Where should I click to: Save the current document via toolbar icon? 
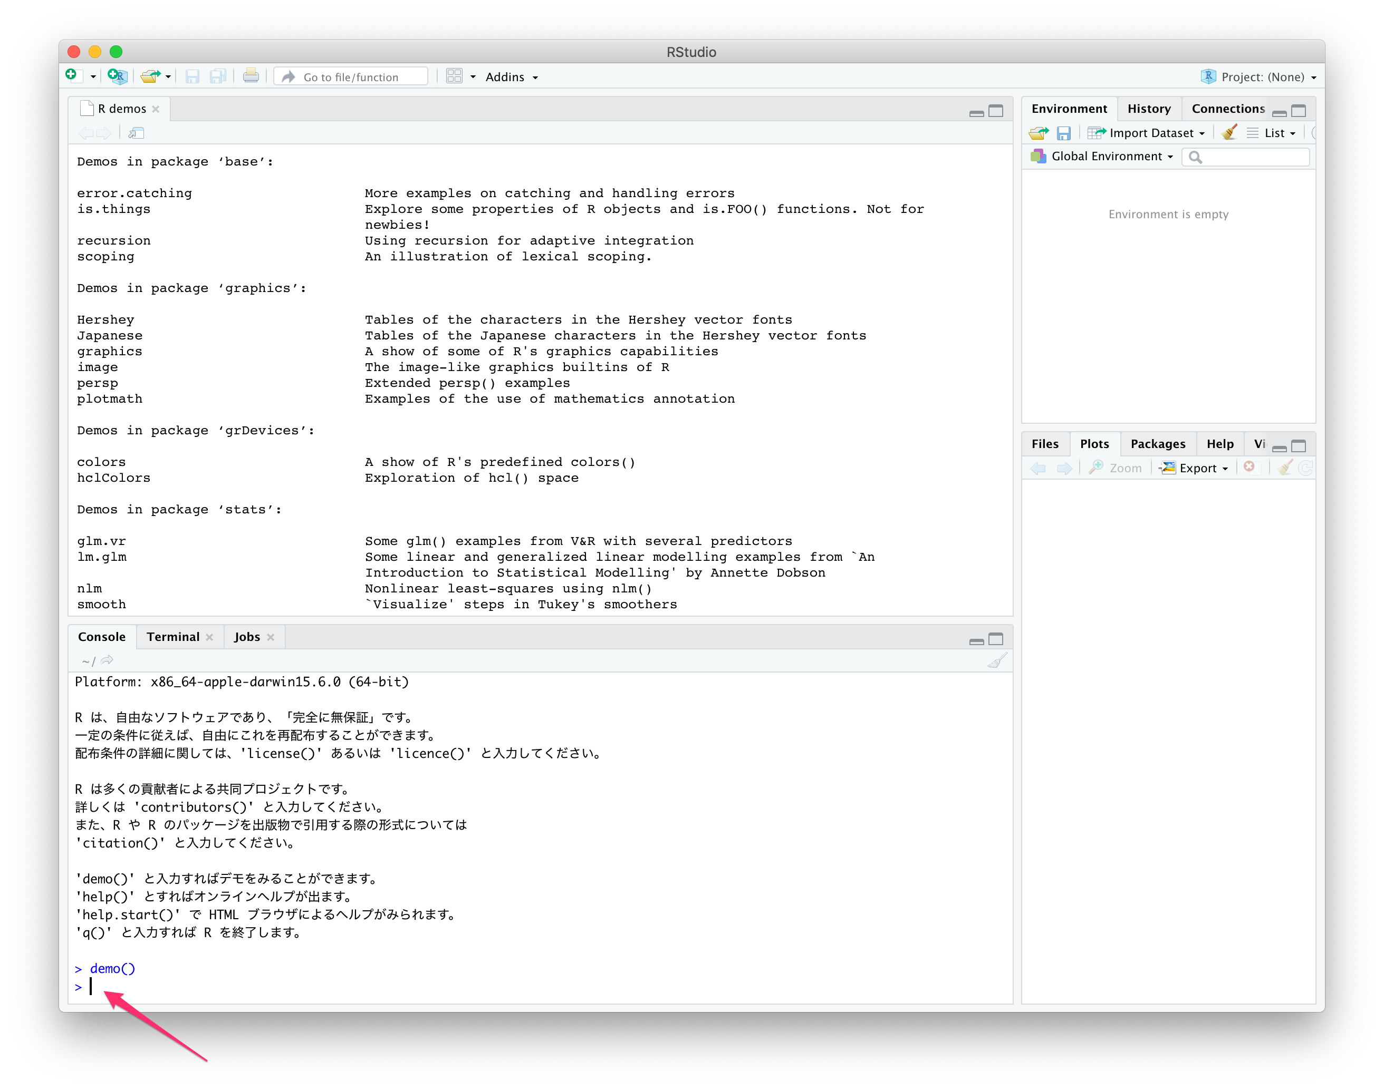[x=192, y=76]
